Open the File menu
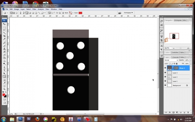 click(x=6, y=9)
